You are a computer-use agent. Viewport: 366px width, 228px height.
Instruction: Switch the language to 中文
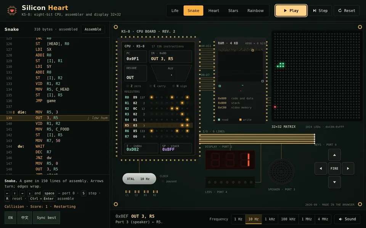(x=25, y=217)
